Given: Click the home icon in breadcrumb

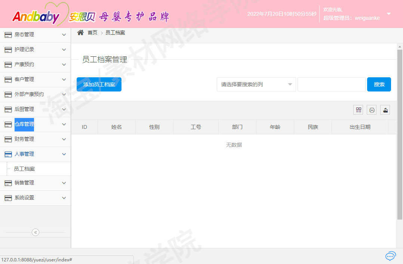Looking at the screenshot, I should coord(80,32).
